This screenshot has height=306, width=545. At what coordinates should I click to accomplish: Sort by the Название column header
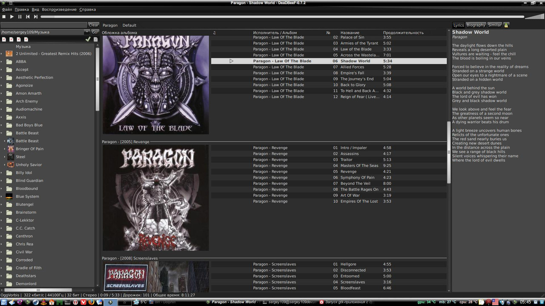tap(350, 33)
